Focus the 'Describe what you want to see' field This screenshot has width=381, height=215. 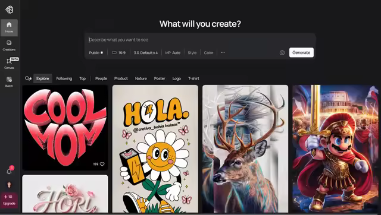click(200, 40)
